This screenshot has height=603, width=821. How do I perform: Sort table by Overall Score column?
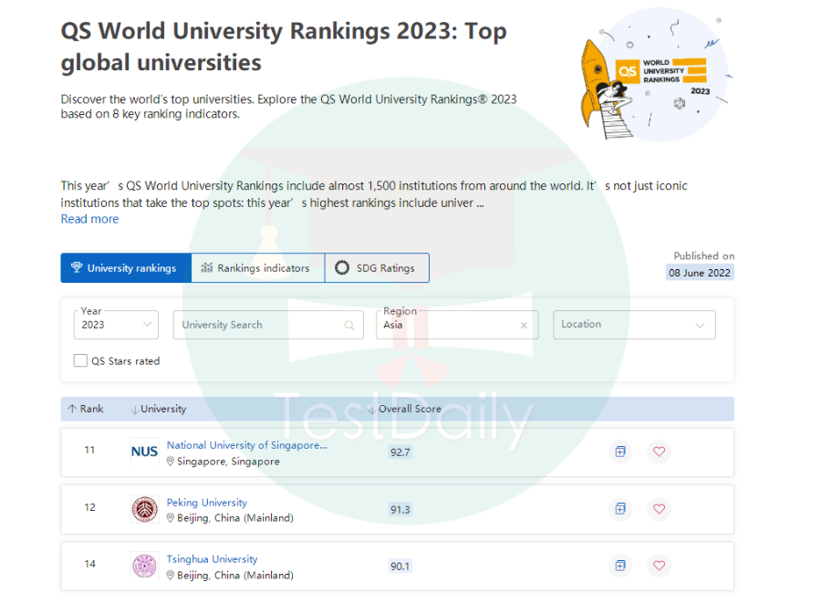409,409
